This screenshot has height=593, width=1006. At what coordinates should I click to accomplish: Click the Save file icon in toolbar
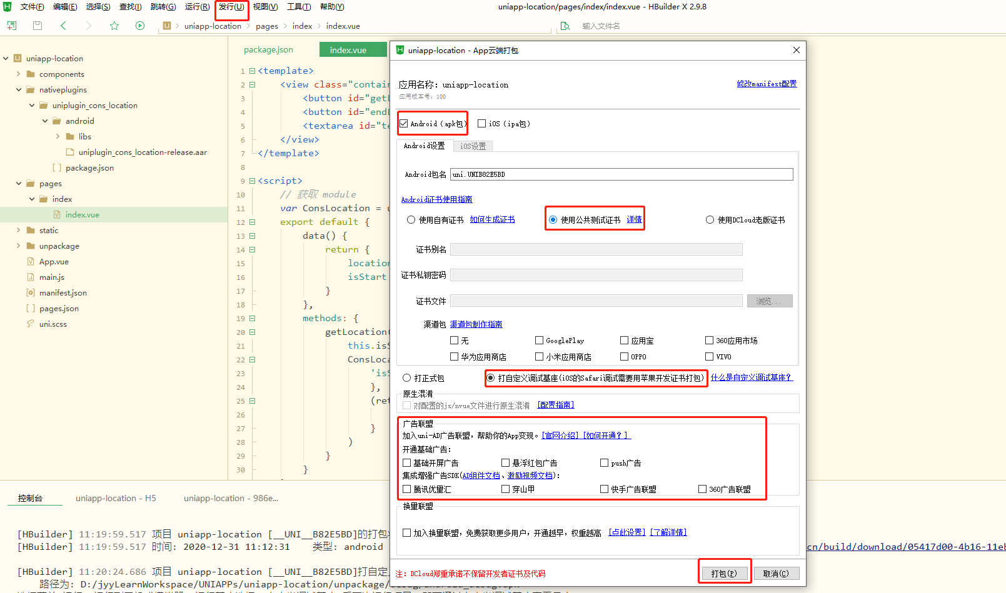(x=37, y=25)
